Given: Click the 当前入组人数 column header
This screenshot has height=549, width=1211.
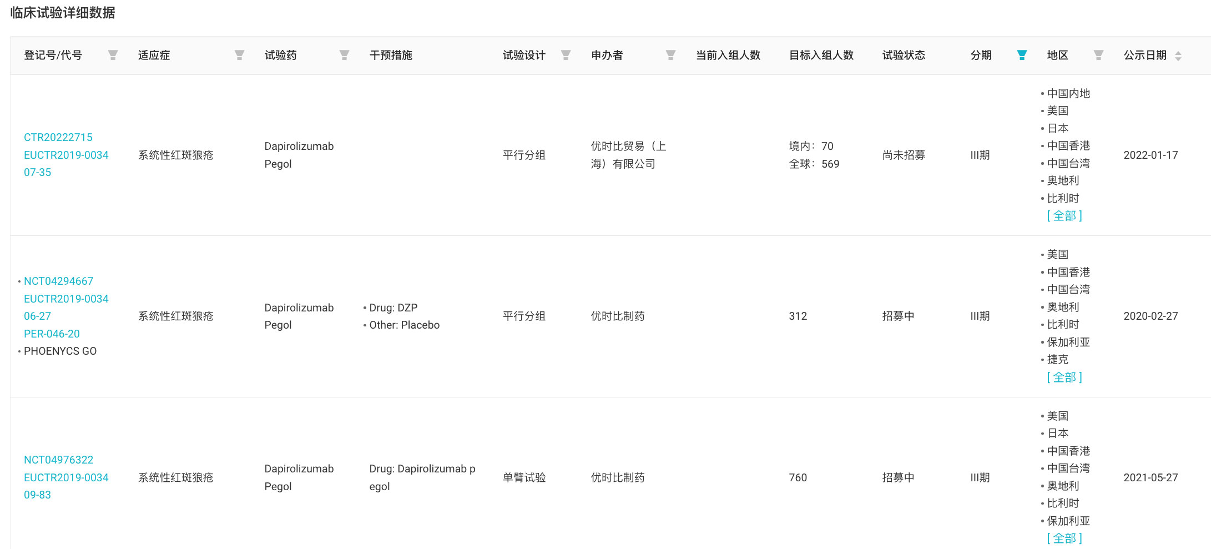Looking at the screenshot, I should tap(728, 55).
